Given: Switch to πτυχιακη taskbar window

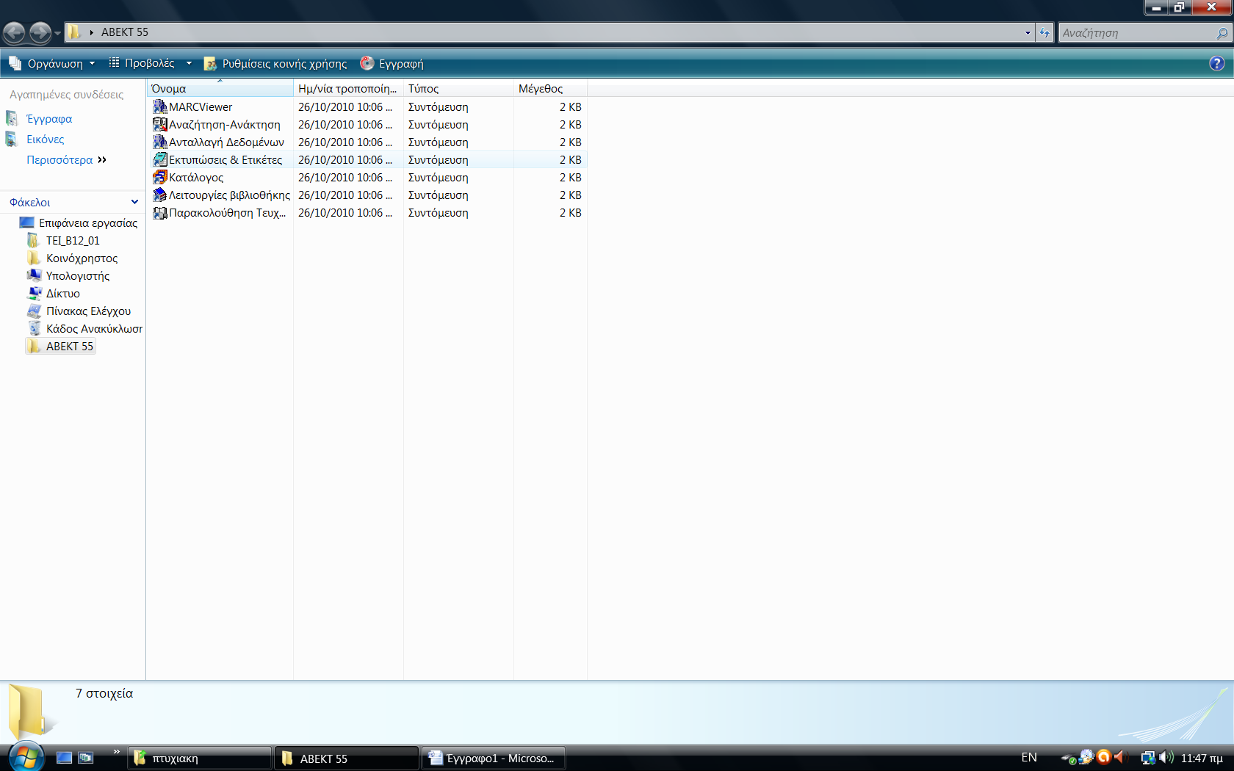Looking at the screenshot, I should click(x=200, y=759).
